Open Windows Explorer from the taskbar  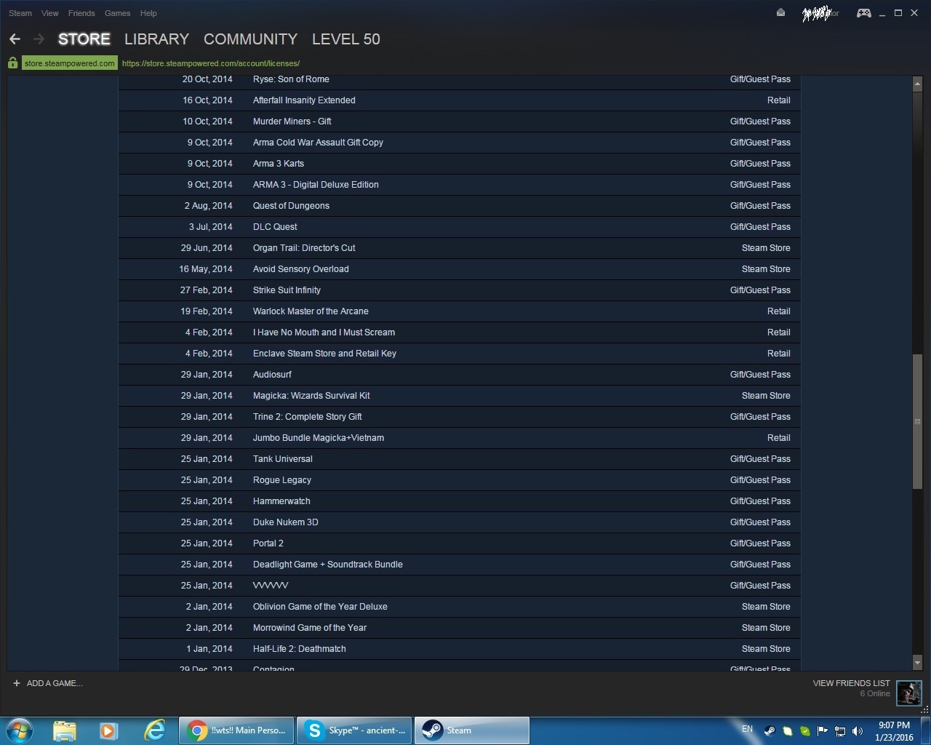coord(65,730)
